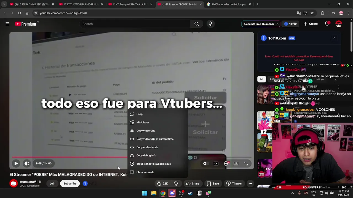
Task: Click the YouTube search input field
Action: pyautogui.click(x=135, y=24)
